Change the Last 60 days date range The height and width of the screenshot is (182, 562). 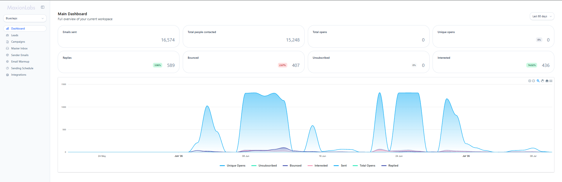[x=542, y=16]
